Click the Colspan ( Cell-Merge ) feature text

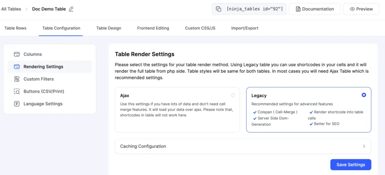click(x=277, y=112)
